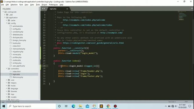The width and height of the screenshot is (194, 109).
Task: Expand the language folder
Action: (x=6, y=88)
